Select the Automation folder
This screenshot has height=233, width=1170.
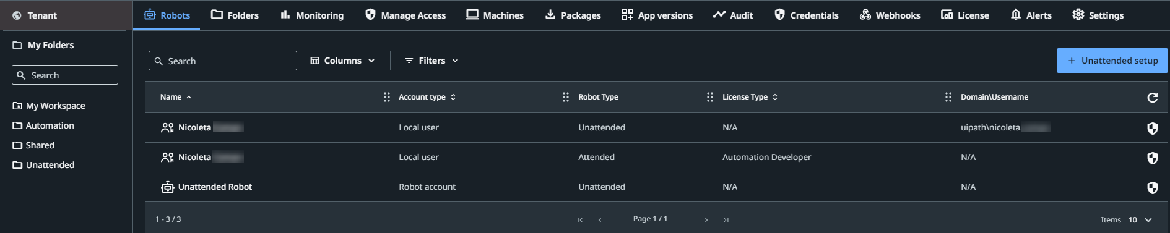[x=43, y=125]
